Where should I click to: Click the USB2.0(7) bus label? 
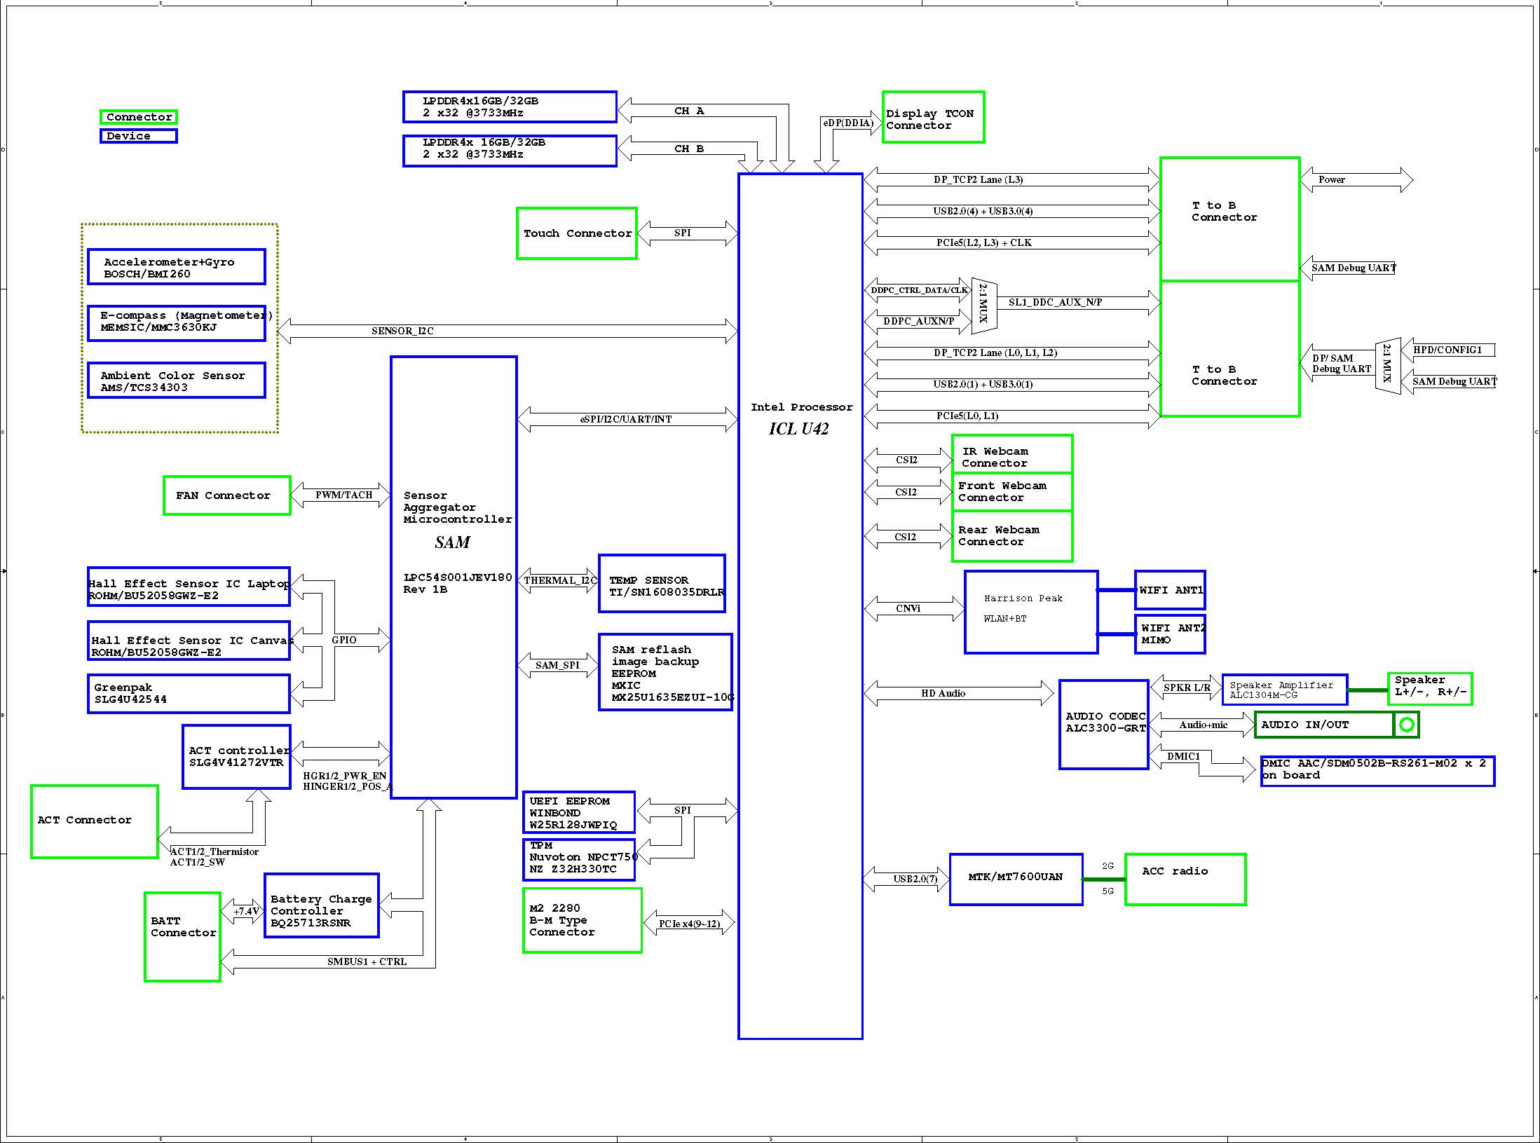915,879
